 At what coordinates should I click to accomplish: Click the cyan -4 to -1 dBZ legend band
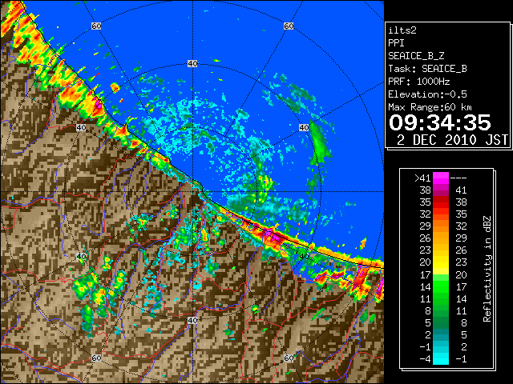click(441, 358)
